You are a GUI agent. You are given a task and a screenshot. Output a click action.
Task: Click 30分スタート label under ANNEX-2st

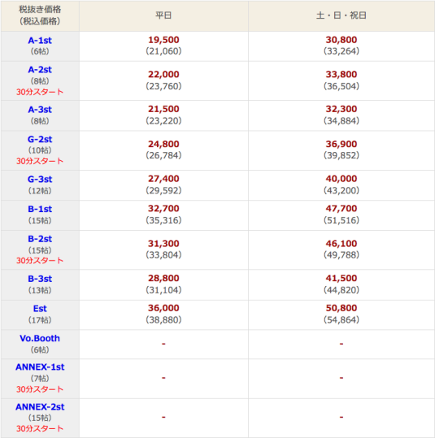click(x=40, y=428)
